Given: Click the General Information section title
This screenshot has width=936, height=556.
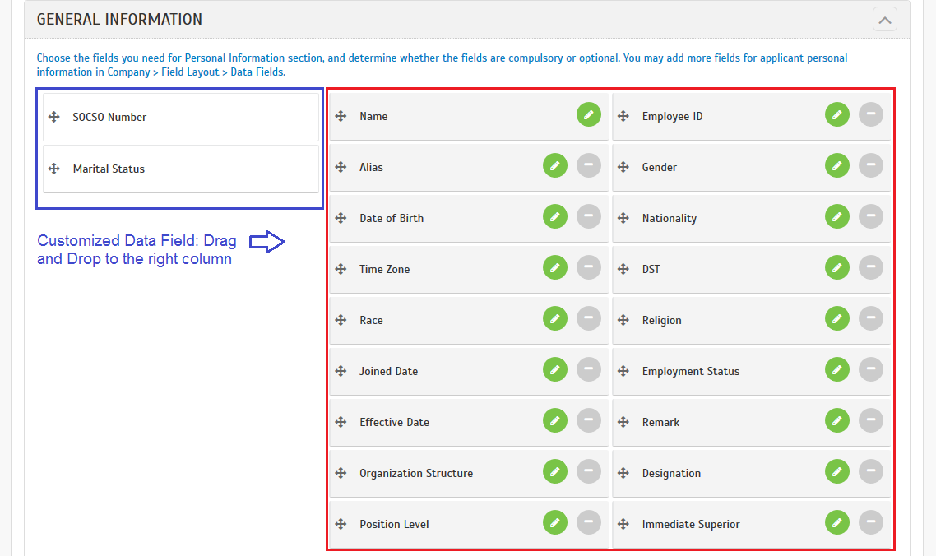Looking at the screenshot, I should click(119, 19).
